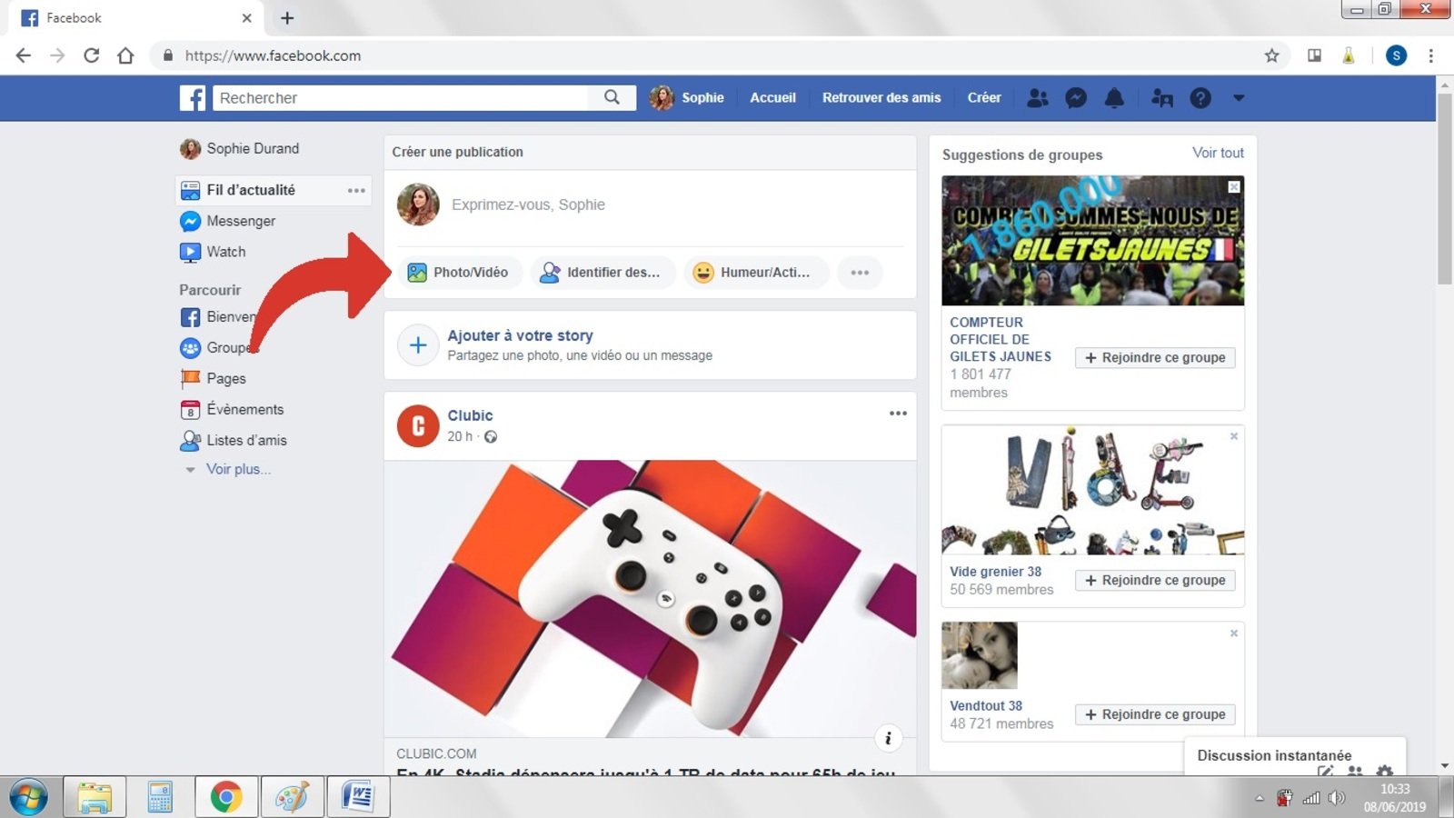
Task: Dismiss the Vide grenier 38 suggestion
Action: point(1234,436)
